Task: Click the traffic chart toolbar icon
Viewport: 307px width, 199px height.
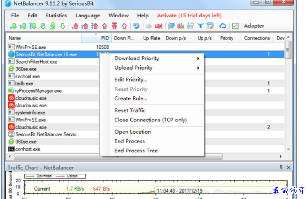Action: pos(235,26)
